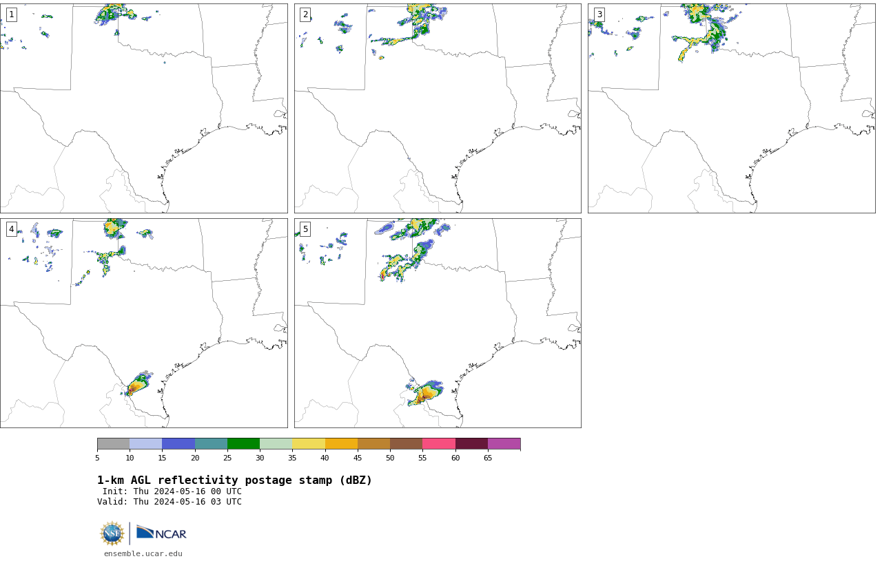The width and height of the screenshot is (882, 561).
Task: Click the light blue 10-15 dBZ swatch
Action: point(145,443)
